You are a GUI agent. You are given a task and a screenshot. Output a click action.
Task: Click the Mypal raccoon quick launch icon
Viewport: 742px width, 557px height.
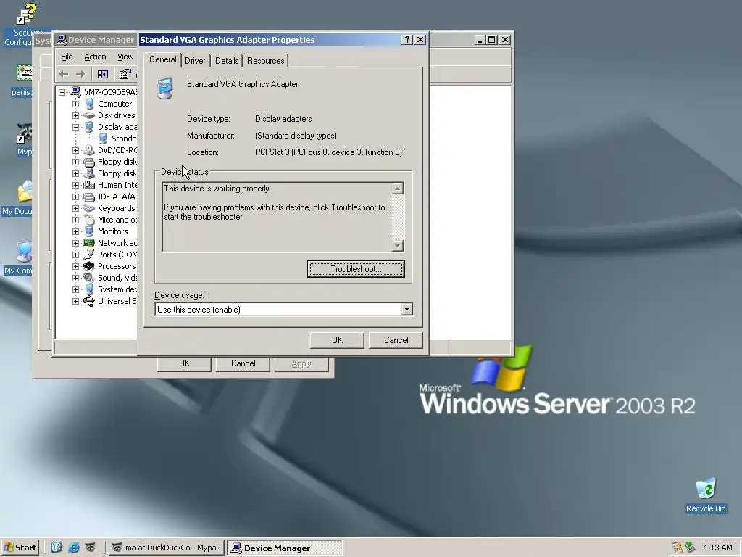coord(91,548)
